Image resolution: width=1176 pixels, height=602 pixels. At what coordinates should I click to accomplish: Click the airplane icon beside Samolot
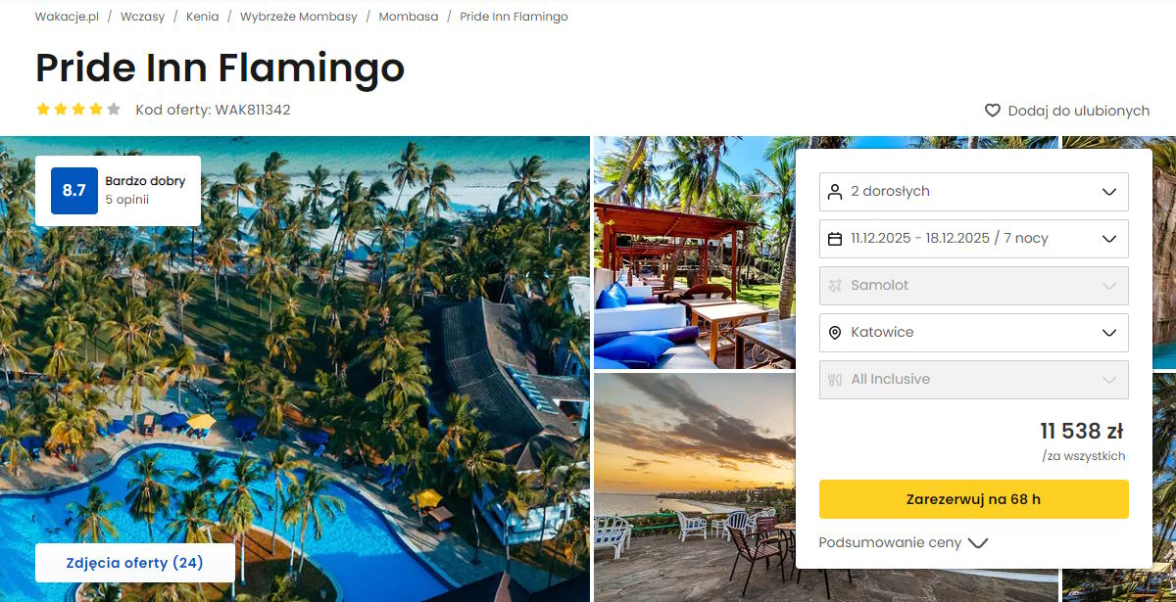point(835,286)
